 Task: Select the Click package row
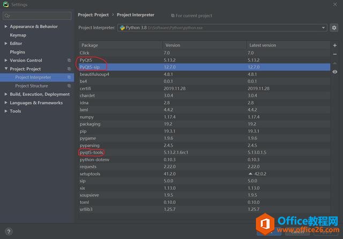(x=205, y=53)
